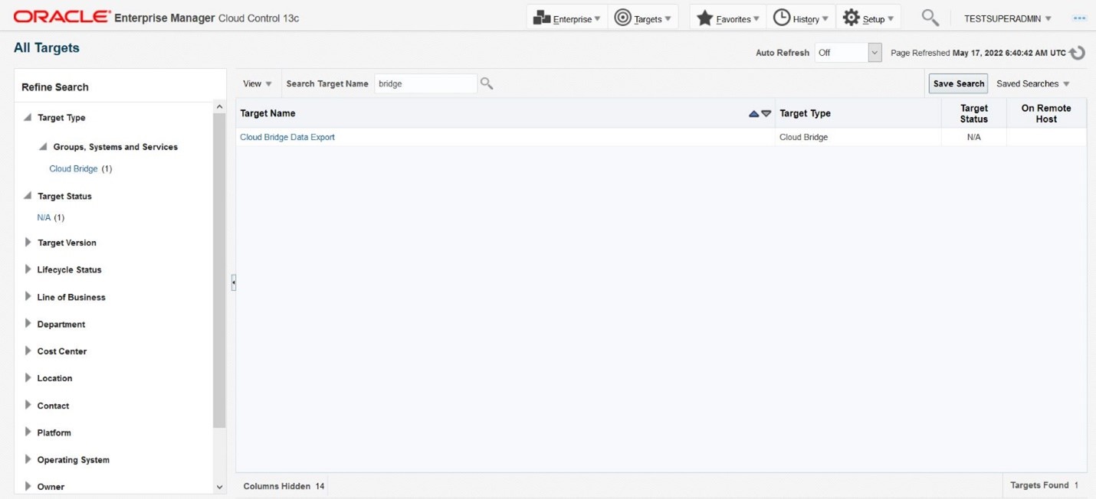Expand the Department section
1096x499 pixels.
(x=28, y=324)
